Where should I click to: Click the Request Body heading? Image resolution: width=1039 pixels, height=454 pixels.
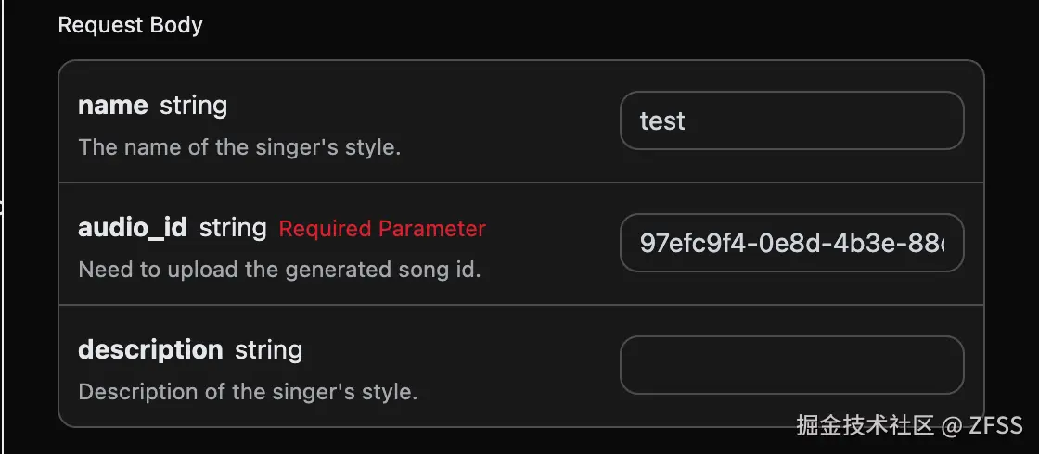tap(130, 25)
